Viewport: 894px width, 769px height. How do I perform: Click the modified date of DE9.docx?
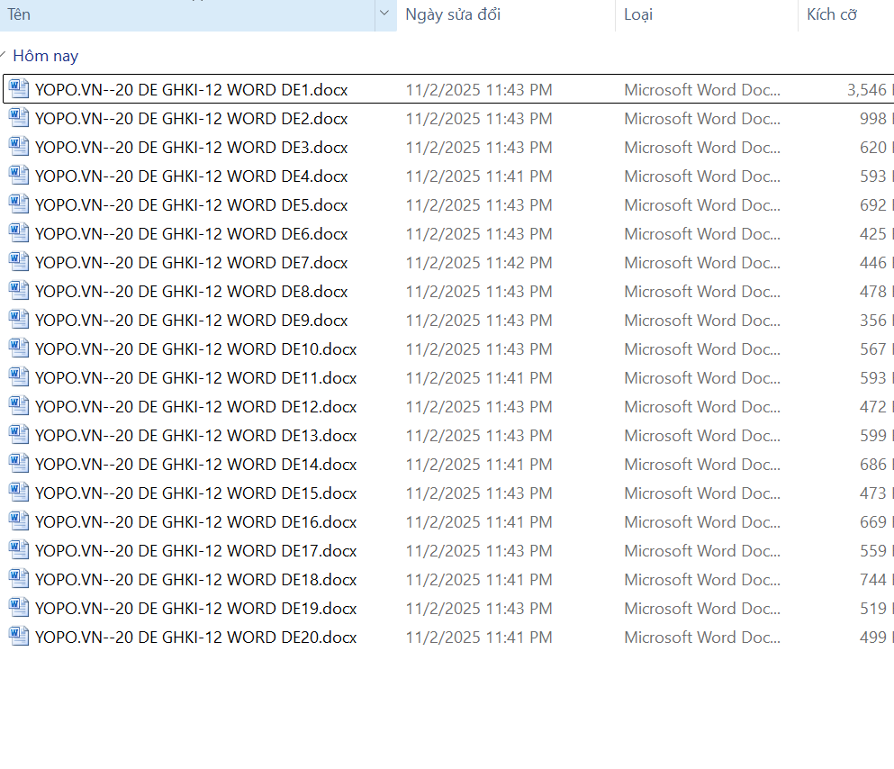[x=478, y=321]
